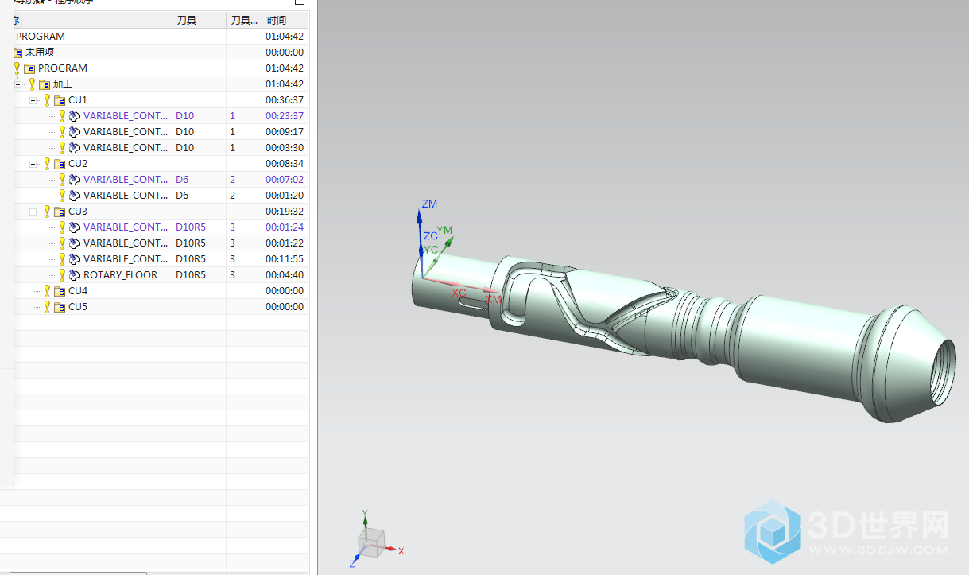Click the folder icon beside 未用项
Viewport: 969px width, 575px height.
point(17,52)
